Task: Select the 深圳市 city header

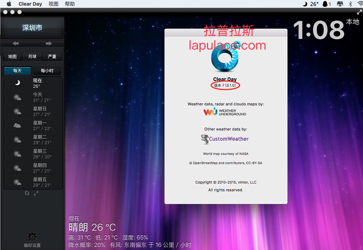Action: pos(32,28)
